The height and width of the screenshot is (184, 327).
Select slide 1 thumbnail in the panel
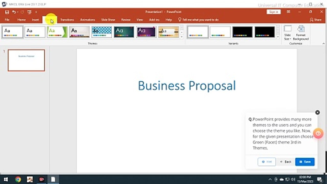[x=26, y=60]
